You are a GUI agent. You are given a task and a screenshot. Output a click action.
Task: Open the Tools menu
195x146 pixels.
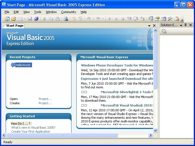[x=38, y=12]
